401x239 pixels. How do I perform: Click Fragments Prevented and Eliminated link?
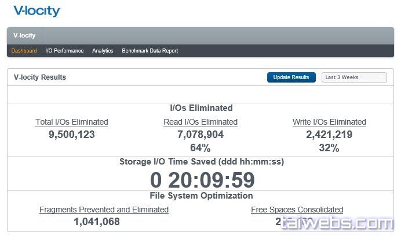(104, 210)
